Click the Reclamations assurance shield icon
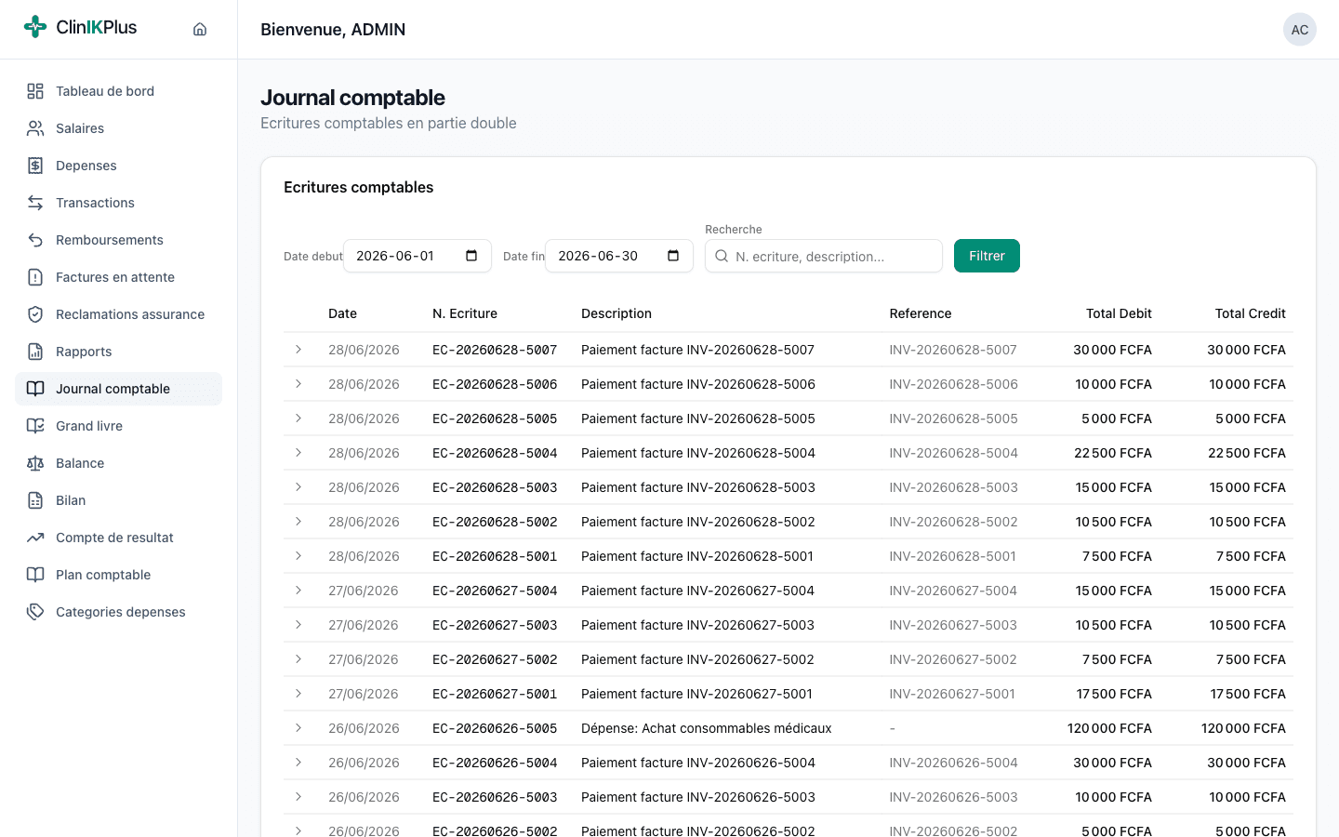The image size is (1339, 837). tap(35, 314)
